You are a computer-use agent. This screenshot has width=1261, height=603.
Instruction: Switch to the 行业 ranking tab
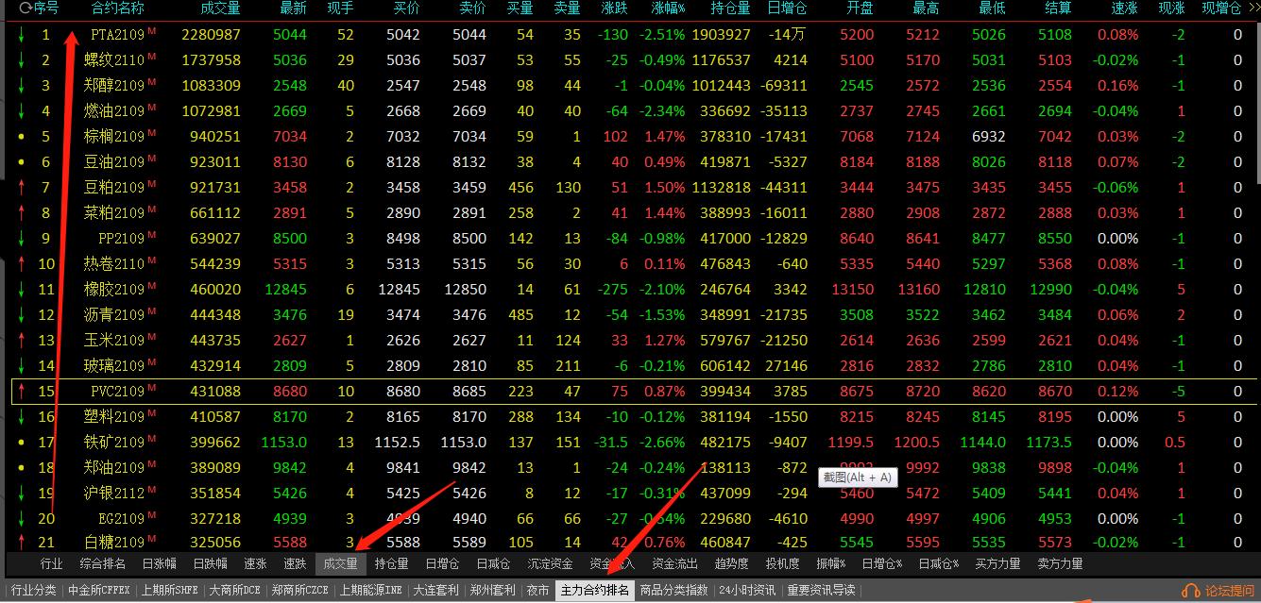coord(52,564)
